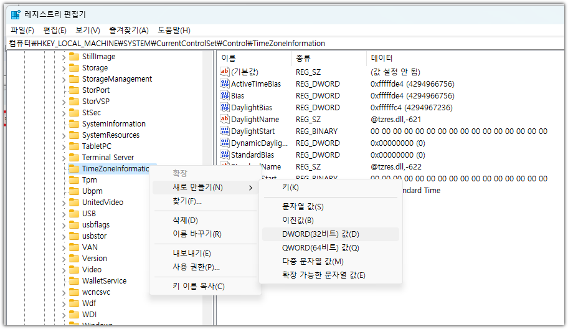Choose DWORD(32비트) 값(D) from submenu

coord(320,234)
